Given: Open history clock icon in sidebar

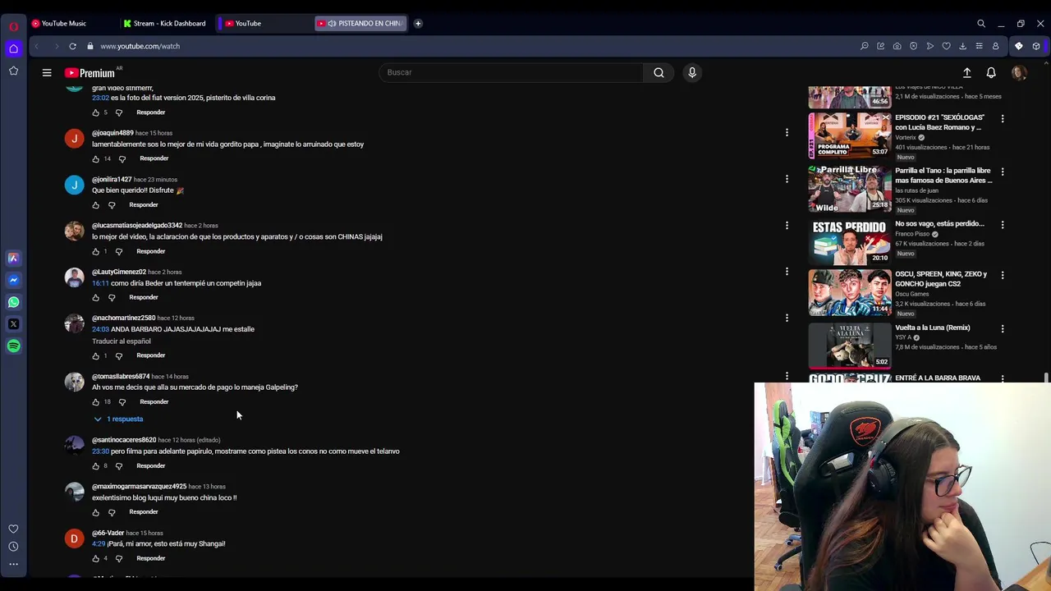Looking at the screenshot, I should pyautogui.click(x=13, y=547).
